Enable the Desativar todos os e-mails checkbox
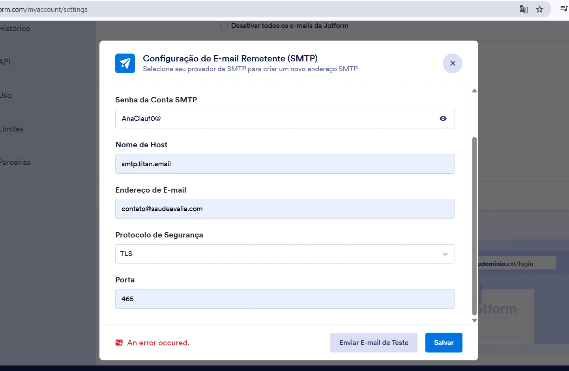 (224, 25)
